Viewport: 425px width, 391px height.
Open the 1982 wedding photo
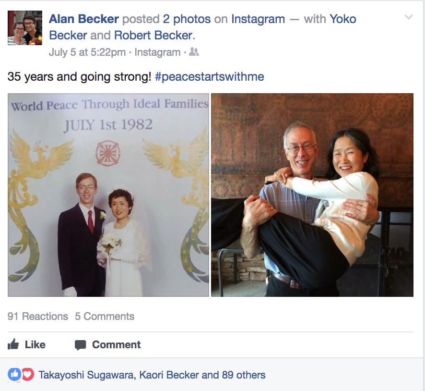coord(108,195)
